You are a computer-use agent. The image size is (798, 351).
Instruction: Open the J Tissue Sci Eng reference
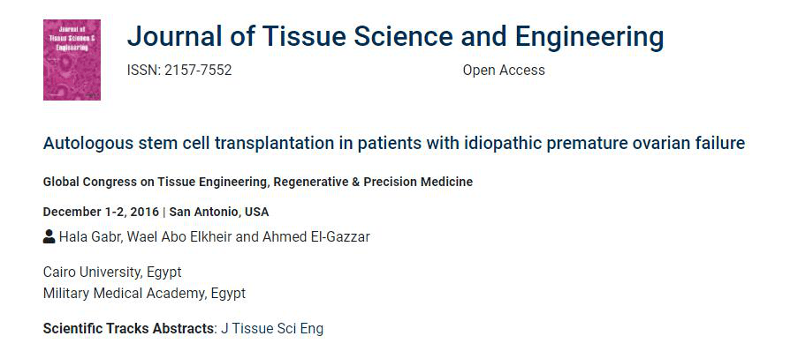tap(272, 329)
